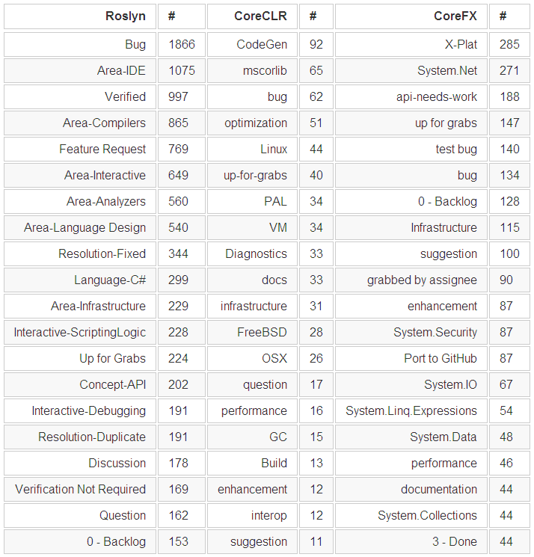Click the Roslyn column header
The height and width of the screenshot is (557, 534).
126,16
